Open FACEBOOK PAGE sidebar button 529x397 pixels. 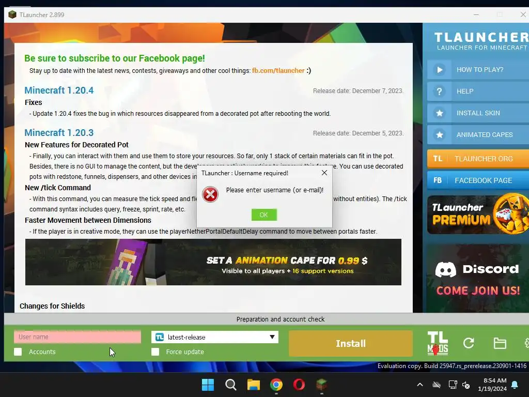click(478, 180)
